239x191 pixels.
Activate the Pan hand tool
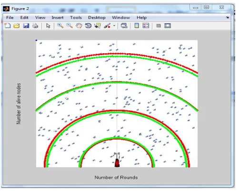pos(79,26)
